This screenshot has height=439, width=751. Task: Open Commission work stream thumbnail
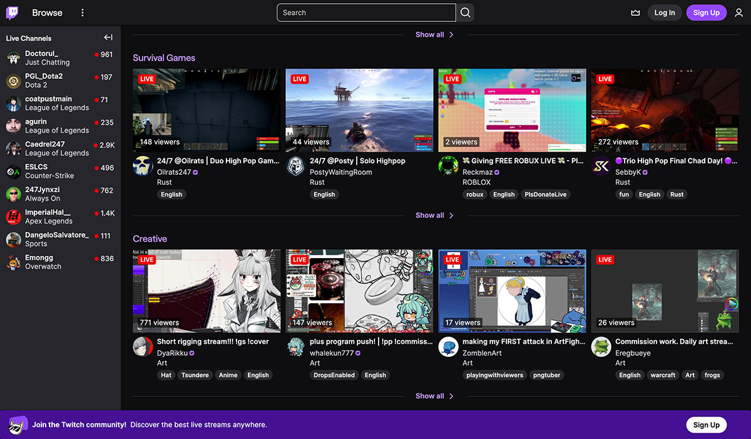665,291
